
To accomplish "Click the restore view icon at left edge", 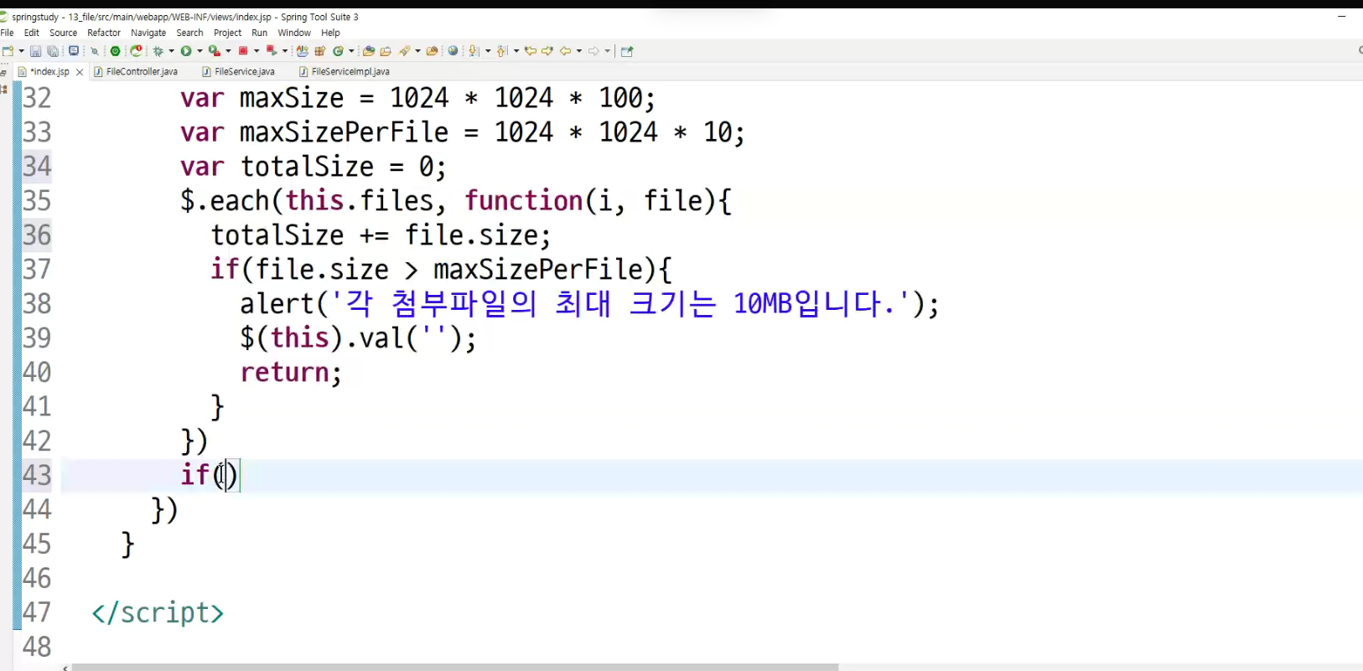I will tap(3, 74).
